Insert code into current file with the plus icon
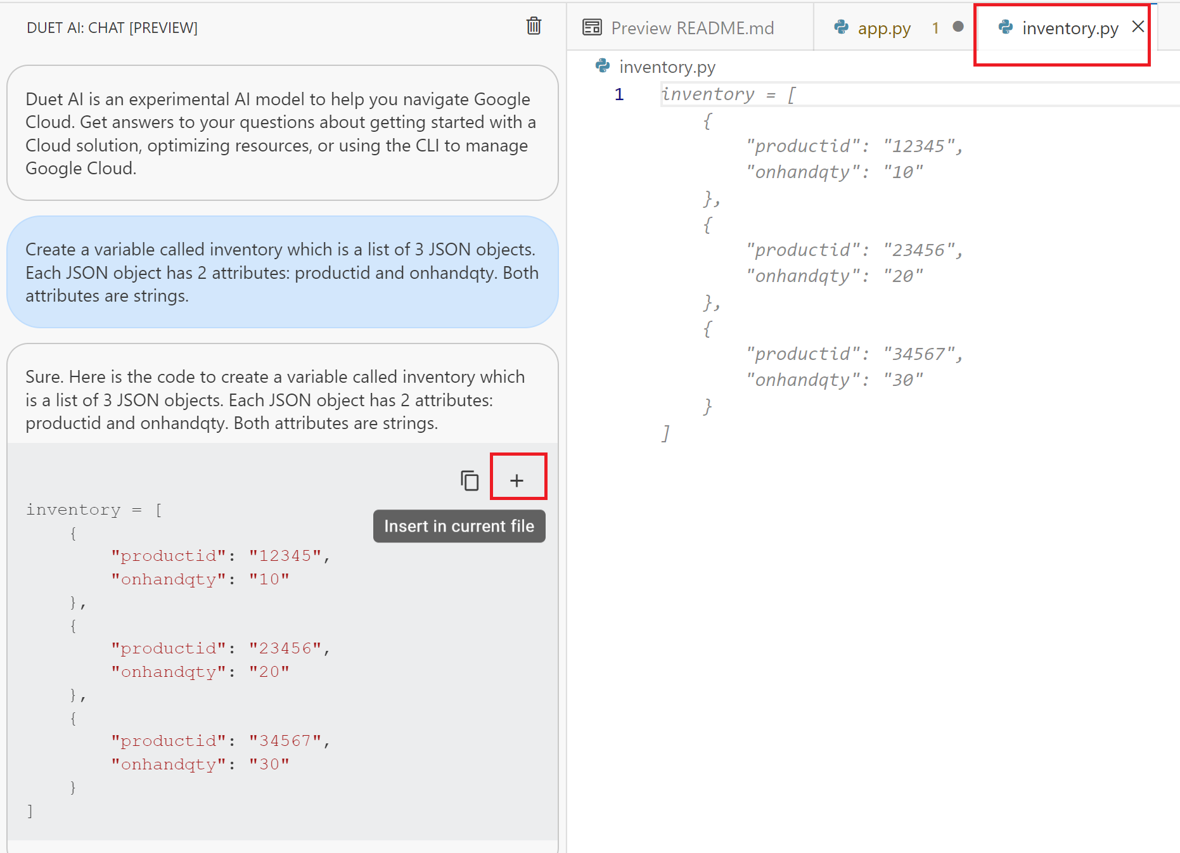Image resolution: width=1180 pixels, height=853 pixels. 517,480
